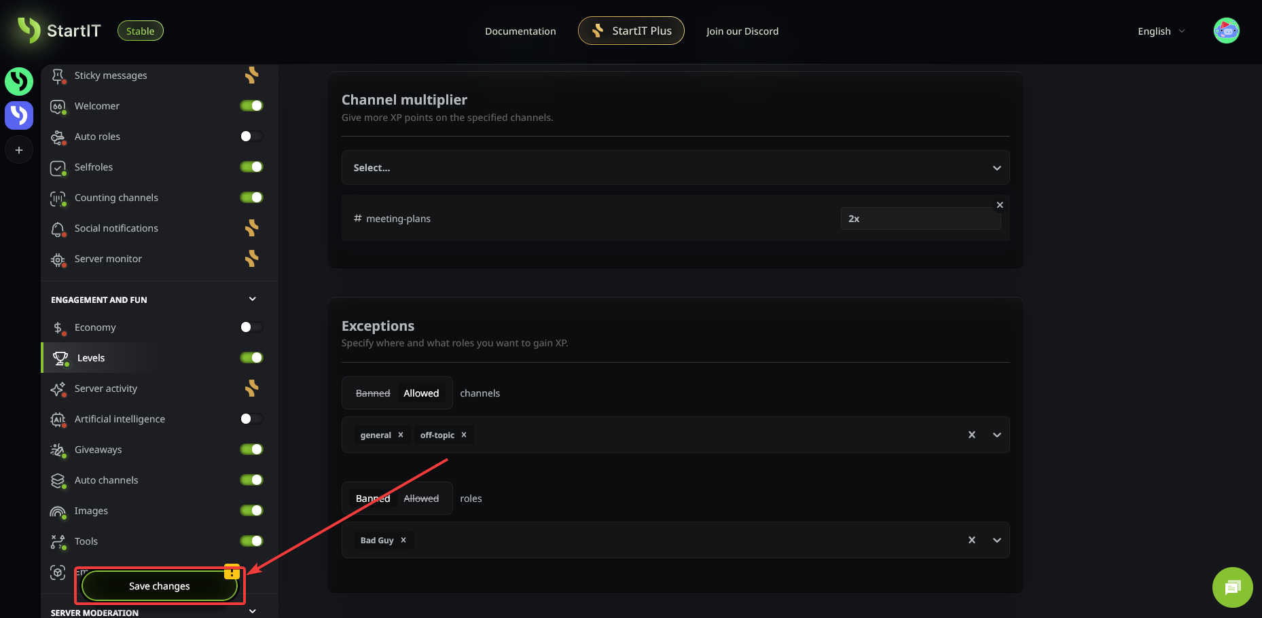Enable the Economy module toggle
This screenshot has height=618, width=1262.
pyautogui.click(x=251, y=327)
